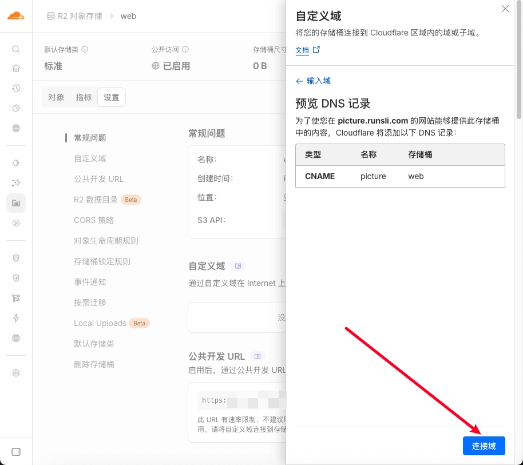Image resolution: width=523 pixels, height=465 pixels.
Task: Go to the home icon in the sidebar
Action: click(16, 68)
